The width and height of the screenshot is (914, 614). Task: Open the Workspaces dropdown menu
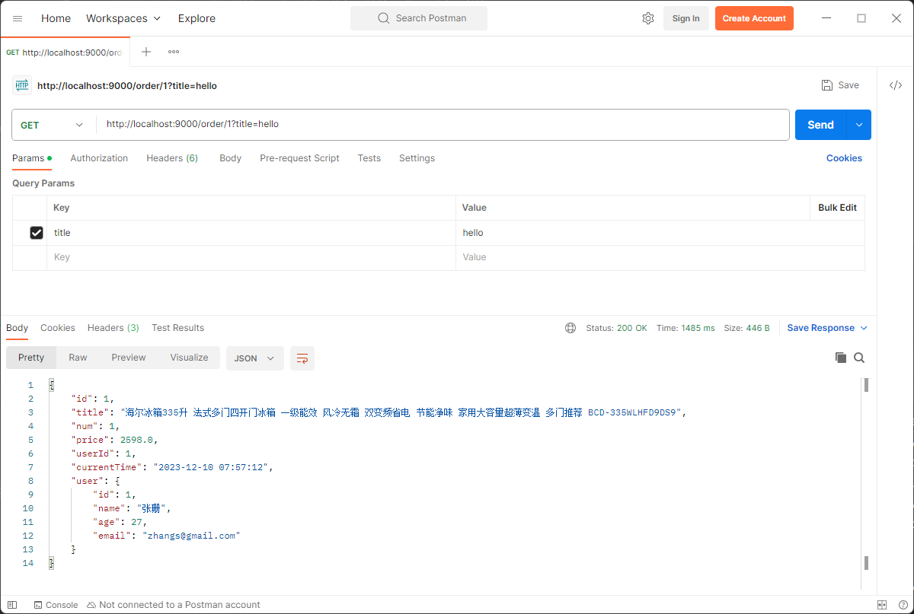[123, 18]
